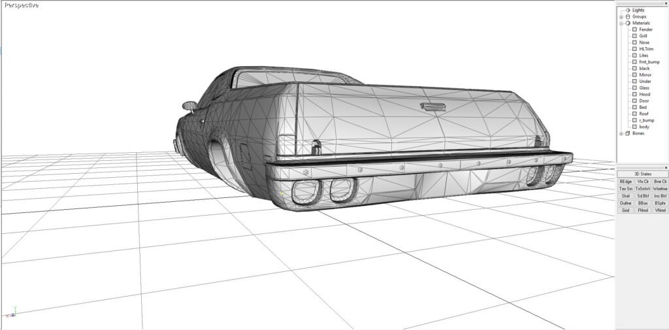The width and height of the screenshot is (669, 330).
Task: Click the 3D States header button
Action: coord(643,174)
